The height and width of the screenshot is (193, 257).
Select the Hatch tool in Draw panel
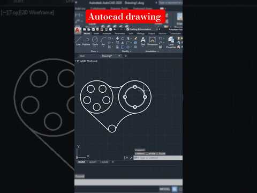click(109, 47)
